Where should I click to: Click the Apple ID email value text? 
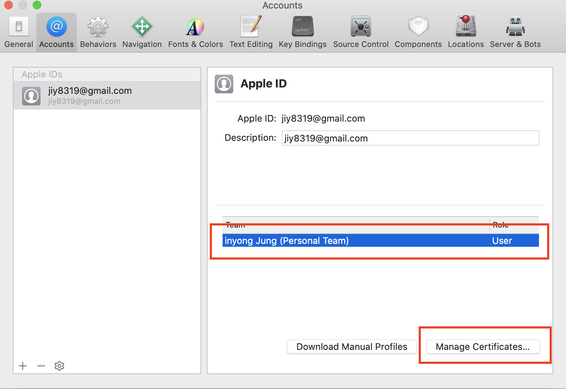(x=323, y=118)
